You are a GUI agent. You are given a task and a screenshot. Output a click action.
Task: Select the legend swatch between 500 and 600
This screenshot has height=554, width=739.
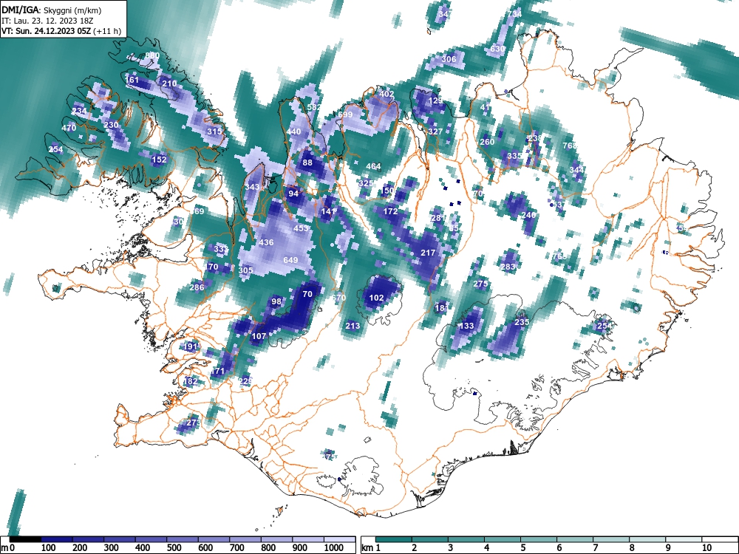[x=183, y=539]
